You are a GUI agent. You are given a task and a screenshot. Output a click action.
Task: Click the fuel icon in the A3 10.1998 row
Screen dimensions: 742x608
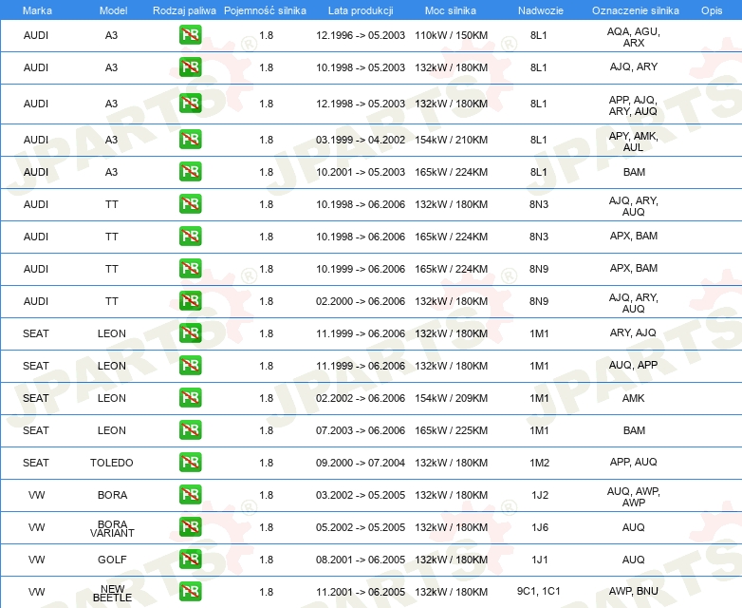pyautogui.click(x=190, y=67)
